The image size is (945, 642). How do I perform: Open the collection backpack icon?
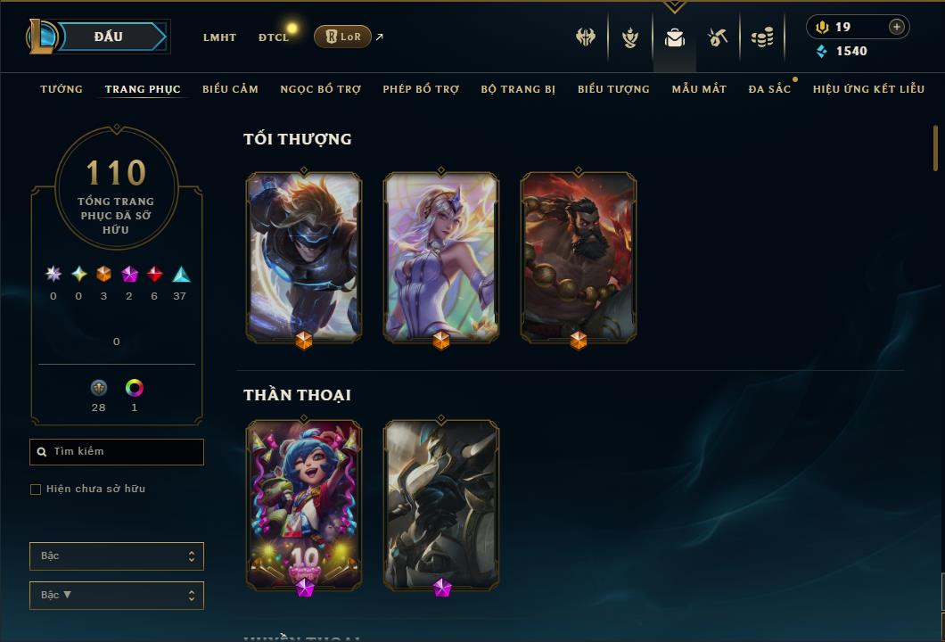tap(675, 38)
